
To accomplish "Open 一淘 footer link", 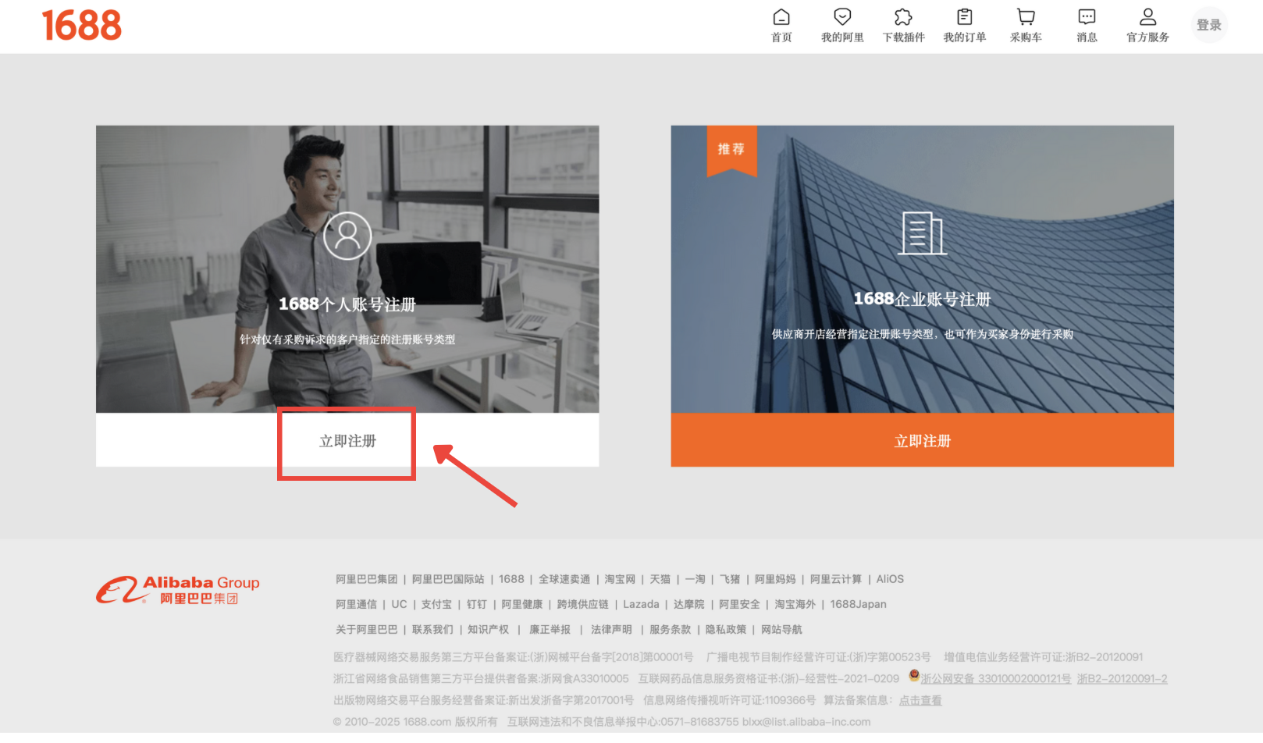I will (x=696, y=579).
